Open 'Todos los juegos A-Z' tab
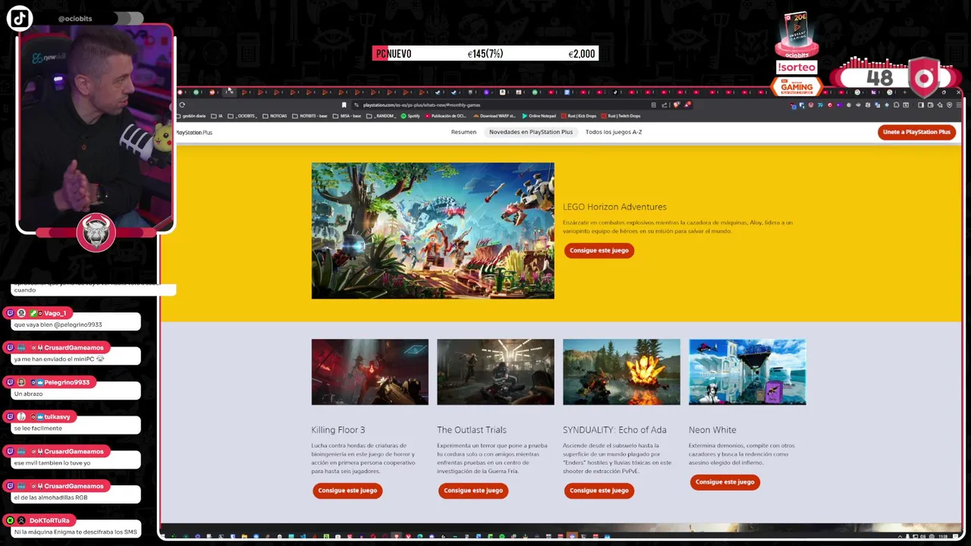 614,132
